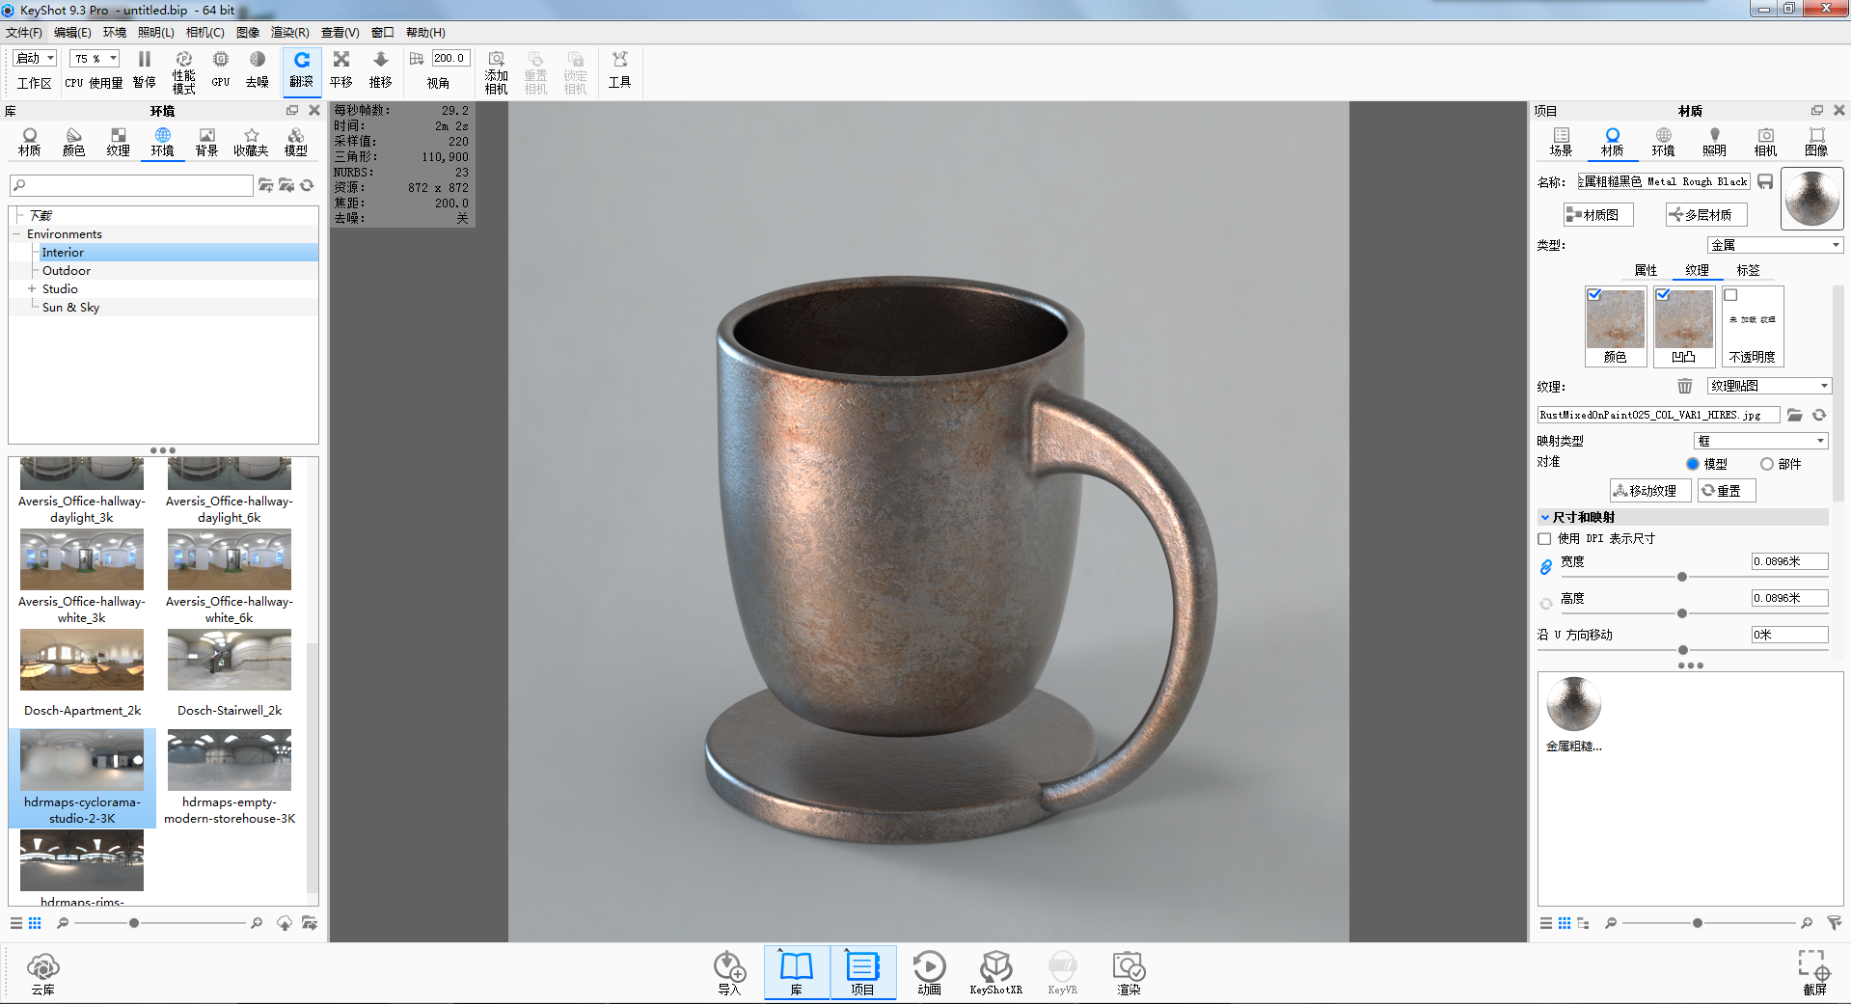Open the Render (渲染) dialog

tap(1129, 973)
